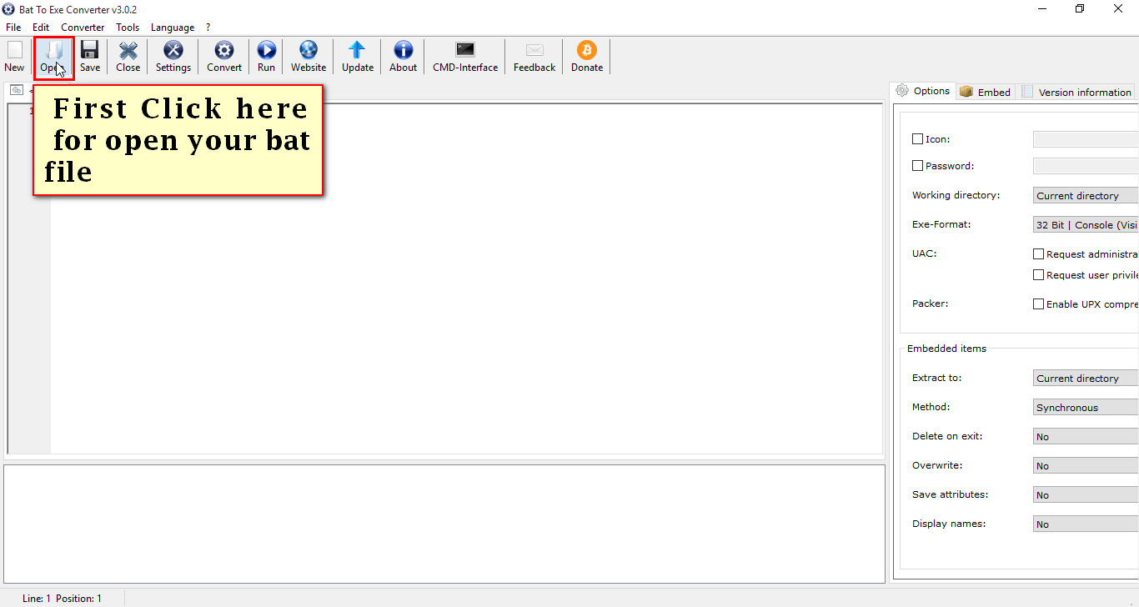The width and height of the screenshot is (1139, 607).
Task: Switch to the Embed tab
Action: click(x=985, y=93)
